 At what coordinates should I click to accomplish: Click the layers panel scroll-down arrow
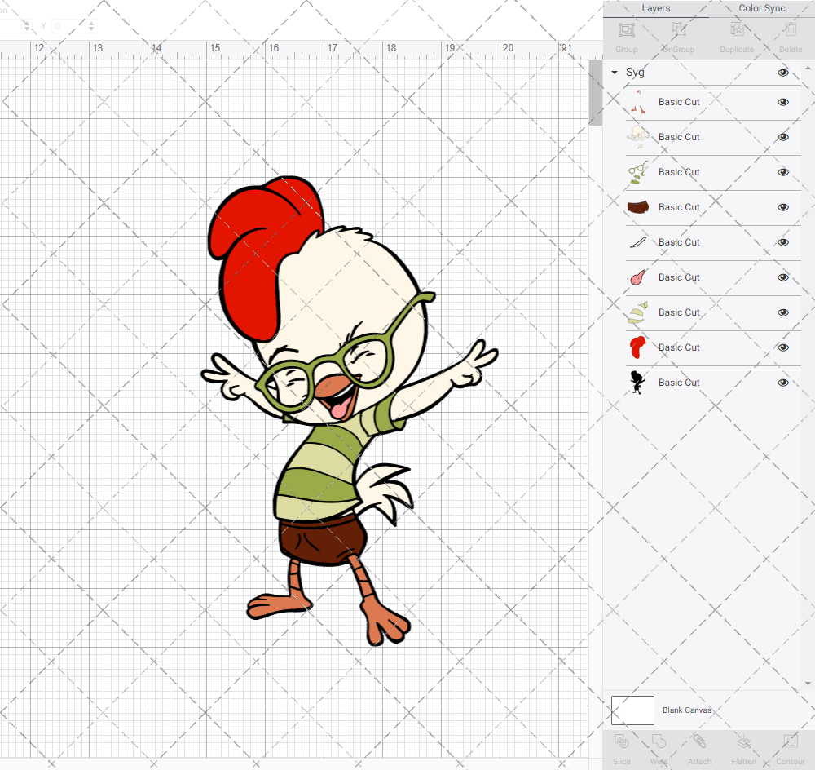point(808,684)
